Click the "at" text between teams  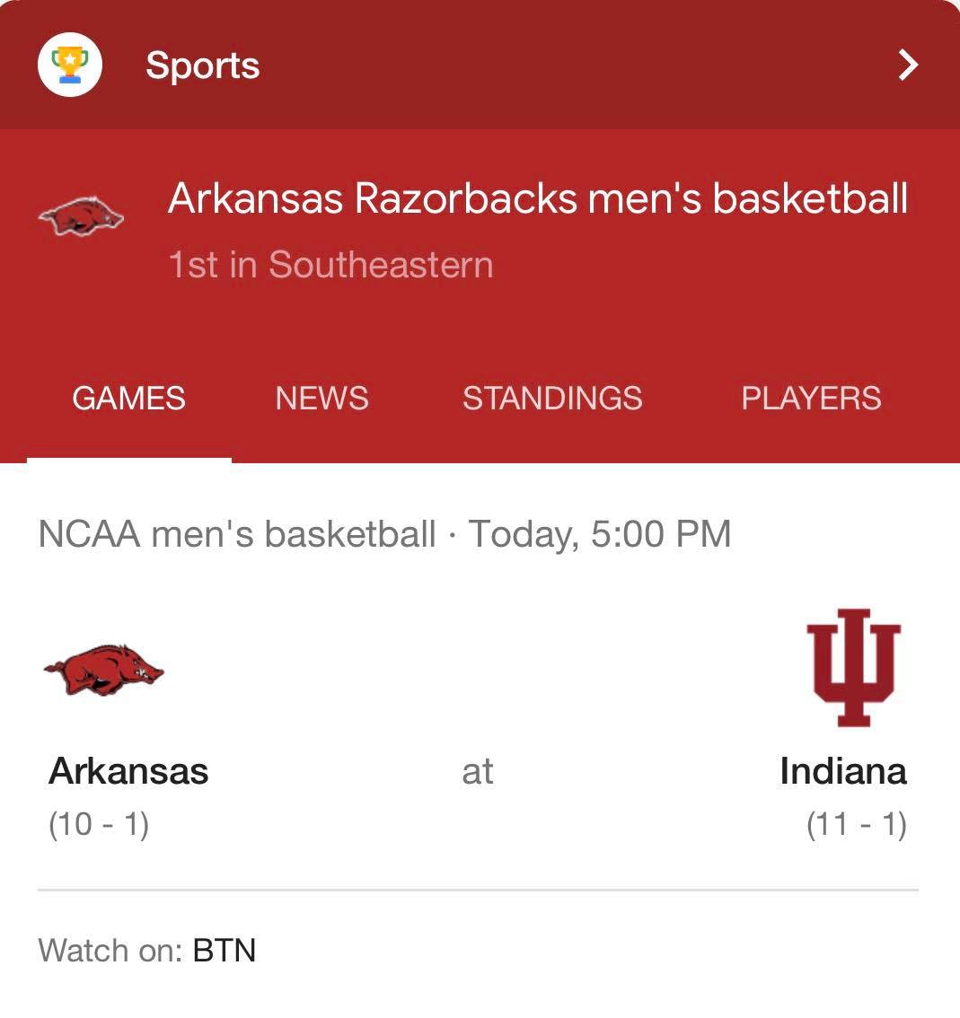pyautogui.click(x=478, y=772)
